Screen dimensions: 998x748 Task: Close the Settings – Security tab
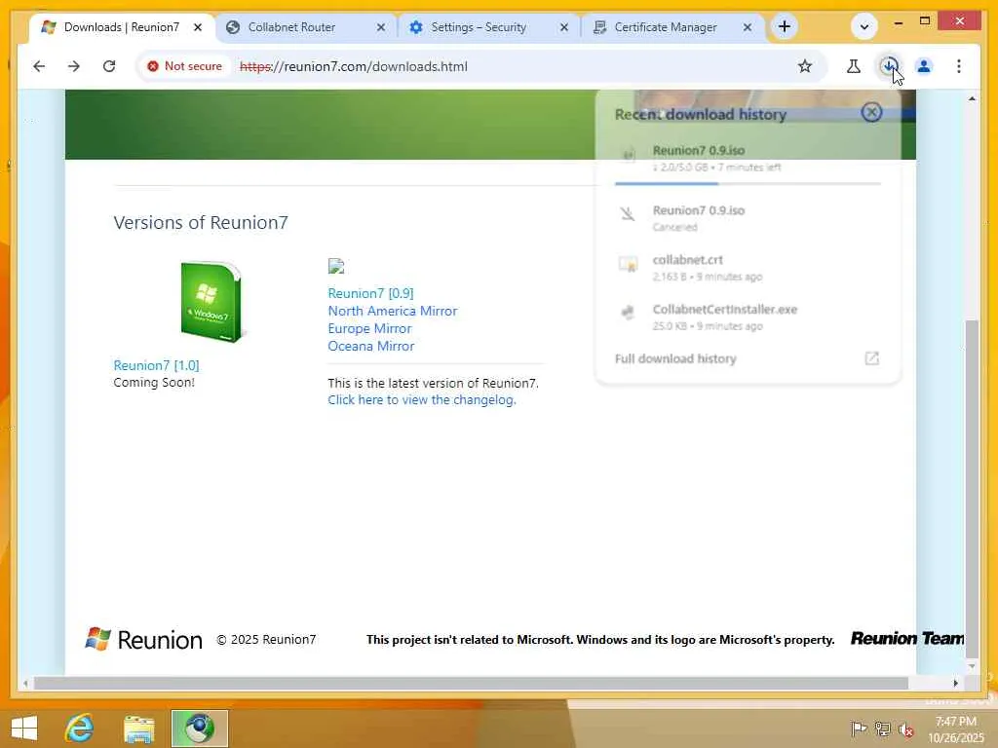[x=564, y=27]
